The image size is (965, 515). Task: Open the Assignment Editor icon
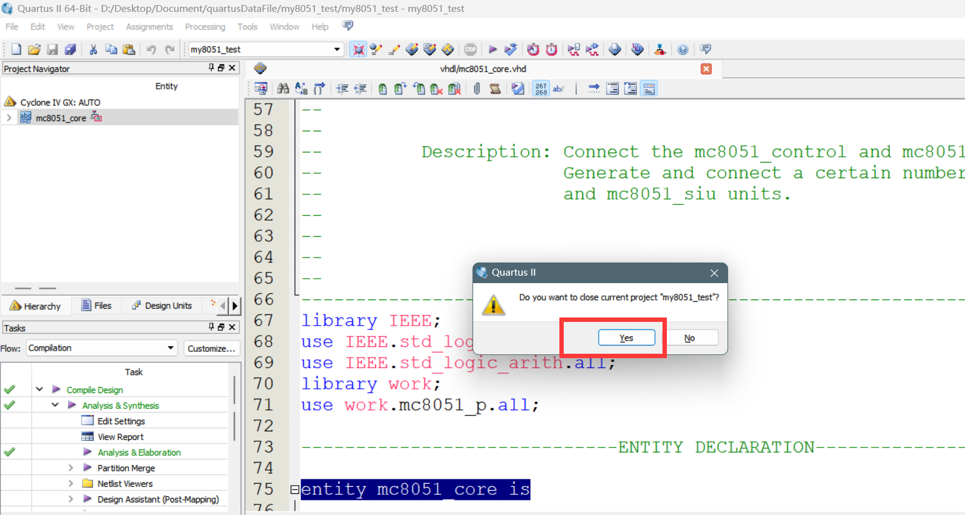pyautogui.click(x=376, y=49)
